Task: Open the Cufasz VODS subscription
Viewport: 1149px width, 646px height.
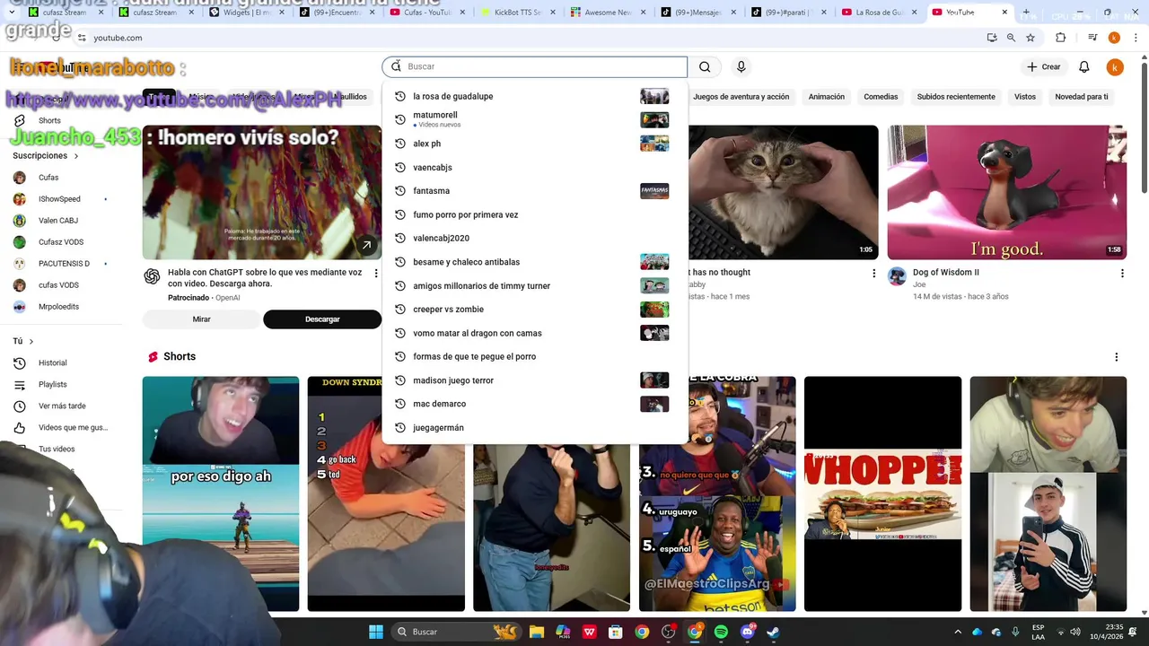Action: tap(61, 242)
